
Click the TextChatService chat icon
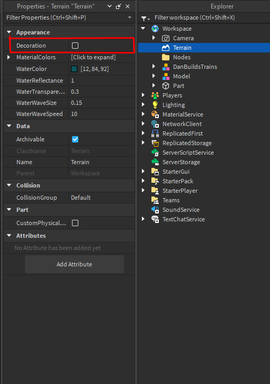[x=155, y=219]
